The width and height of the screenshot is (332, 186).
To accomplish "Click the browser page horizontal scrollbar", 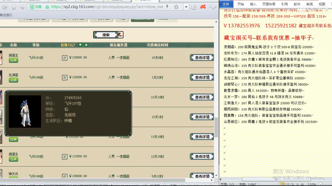I will click(x=93, y=180).
